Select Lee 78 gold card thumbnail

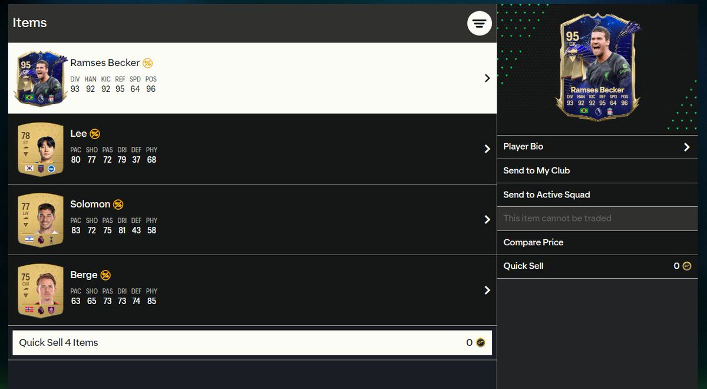coord(41,149)
